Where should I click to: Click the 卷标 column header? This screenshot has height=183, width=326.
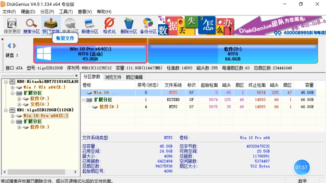pyautogui.click(x=108, y=85)
